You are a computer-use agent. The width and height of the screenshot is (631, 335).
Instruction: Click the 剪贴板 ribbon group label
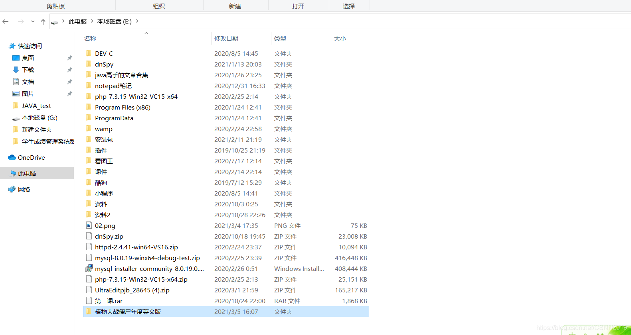(56, 6)
